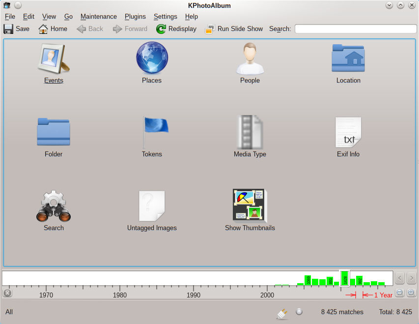Click the Back arrow toolbar button
This screenshot has height=324, width=419.
(x=90, y=29)
